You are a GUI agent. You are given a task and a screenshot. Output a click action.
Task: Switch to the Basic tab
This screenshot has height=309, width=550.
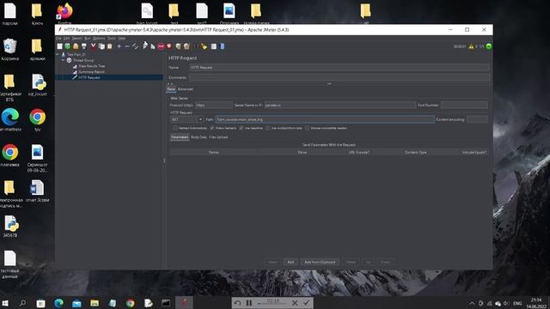[171, 89]
